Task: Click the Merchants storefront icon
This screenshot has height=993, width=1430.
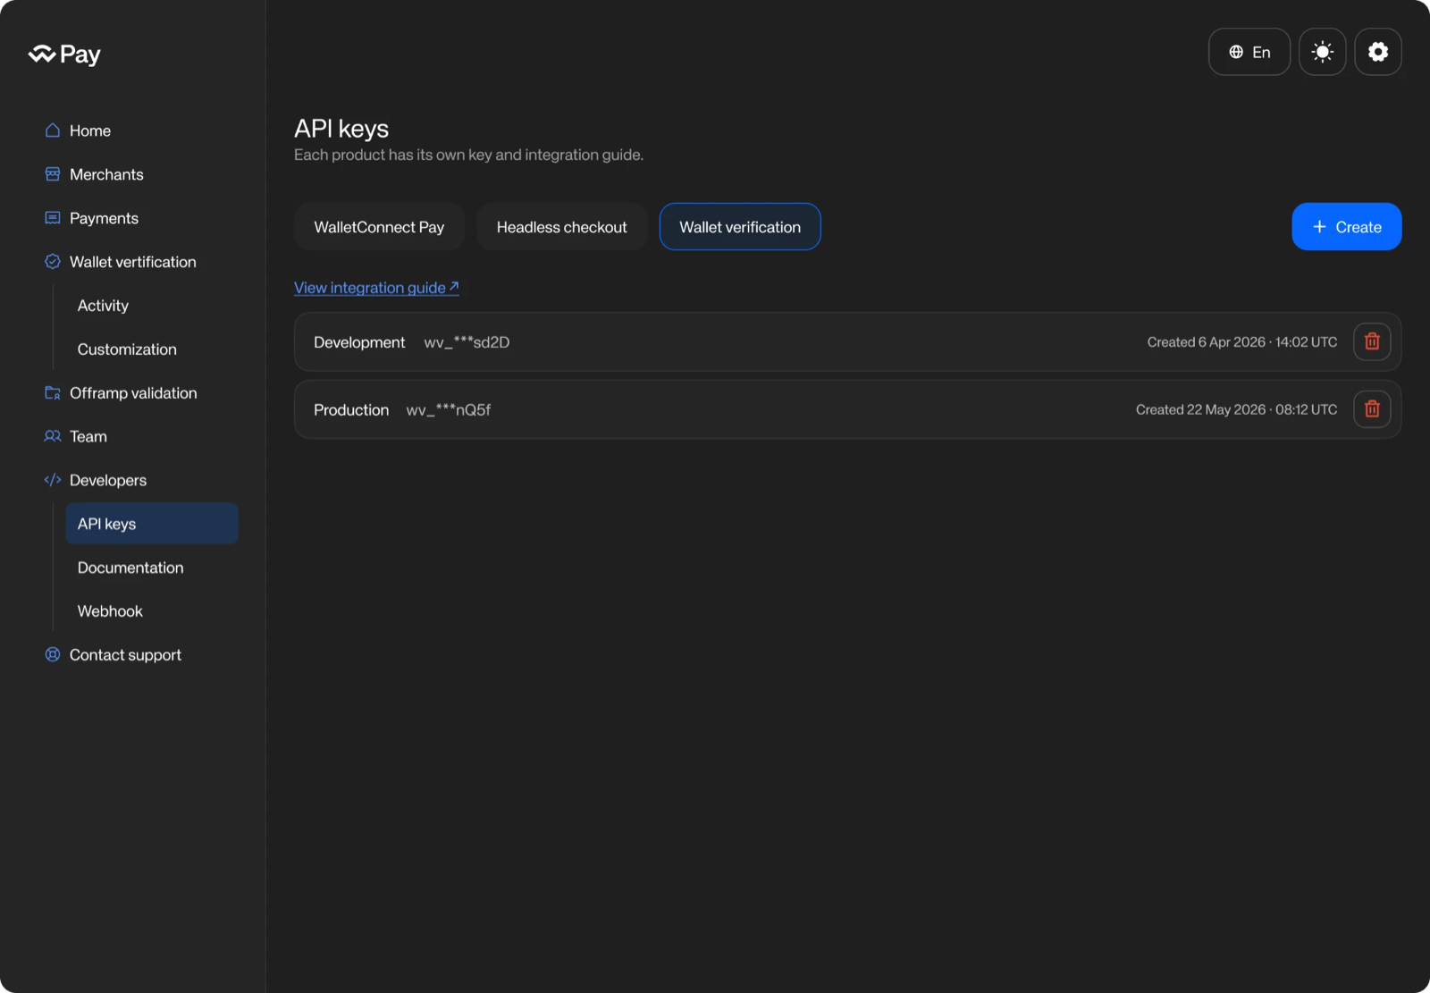Action: [x=53, y=174]
